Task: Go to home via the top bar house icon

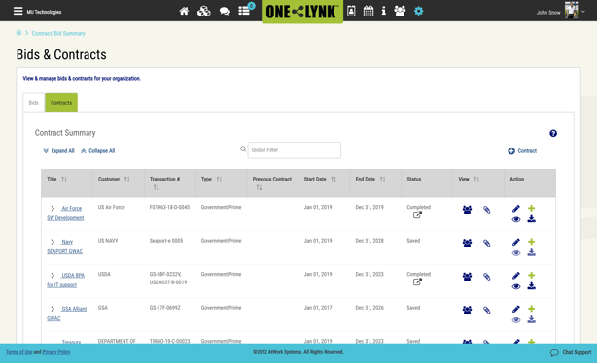Action: (x=184, y=11)
